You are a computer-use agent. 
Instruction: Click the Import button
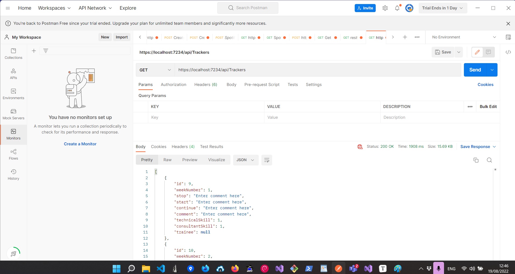122,37
